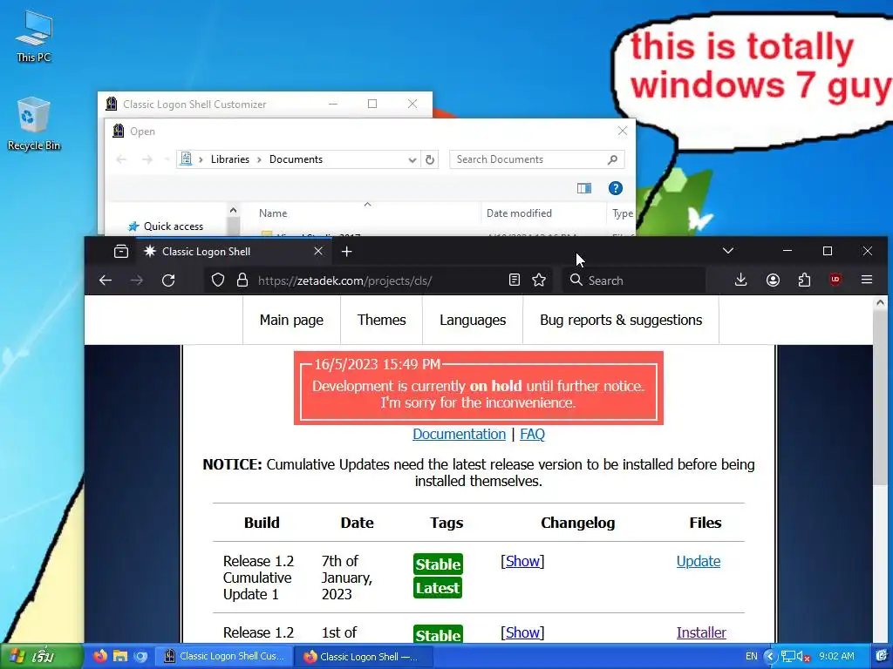Open Themes navigation item
The image size is (893, 669).
[x=382, y=321]
